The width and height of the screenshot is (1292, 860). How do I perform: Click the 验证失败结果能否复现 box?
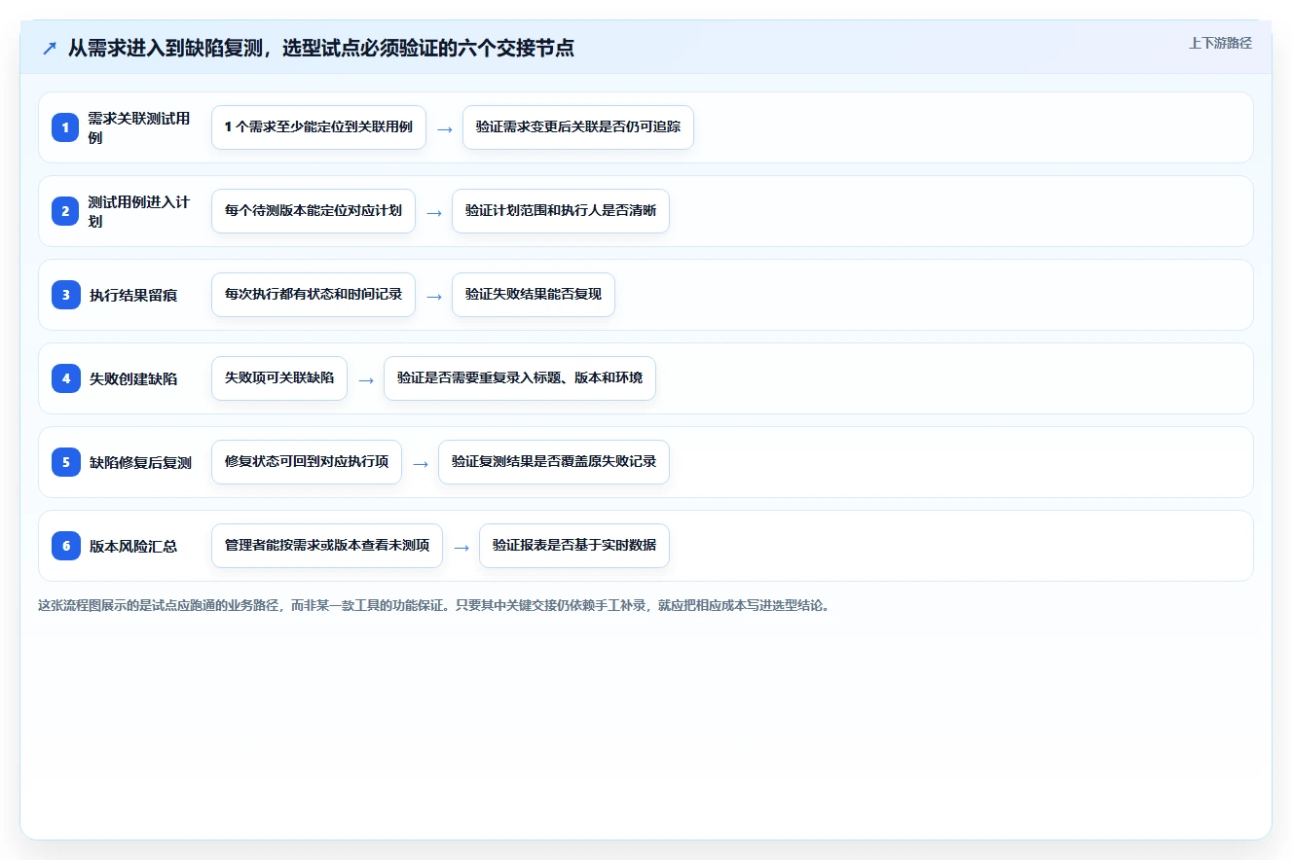click(534, 295)
